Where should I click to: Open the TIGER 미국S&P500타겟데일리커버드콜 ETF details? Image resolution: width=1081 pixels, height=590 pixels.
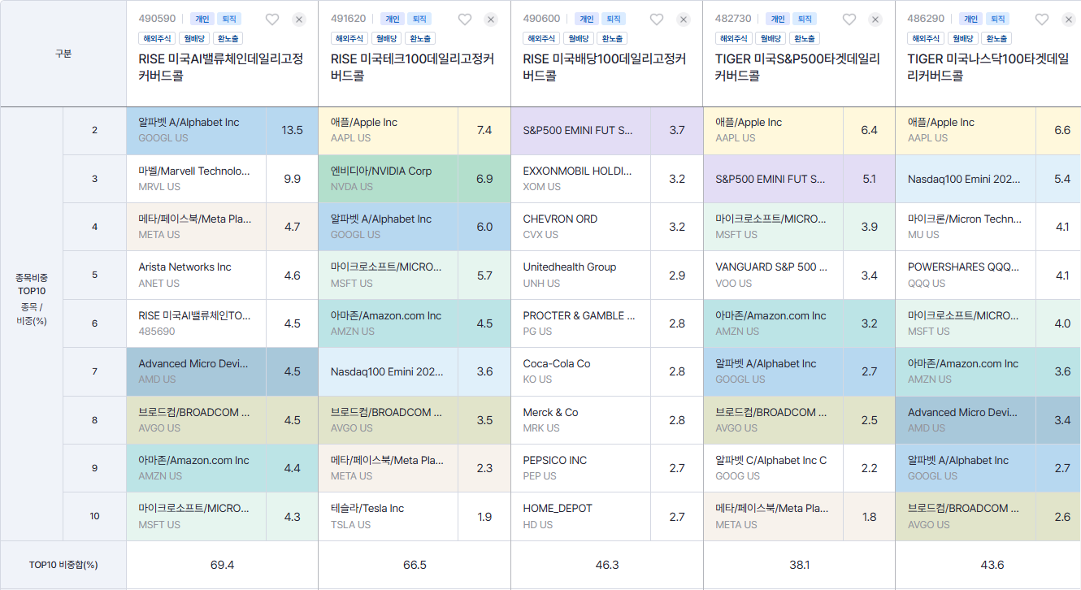[797, 67]
